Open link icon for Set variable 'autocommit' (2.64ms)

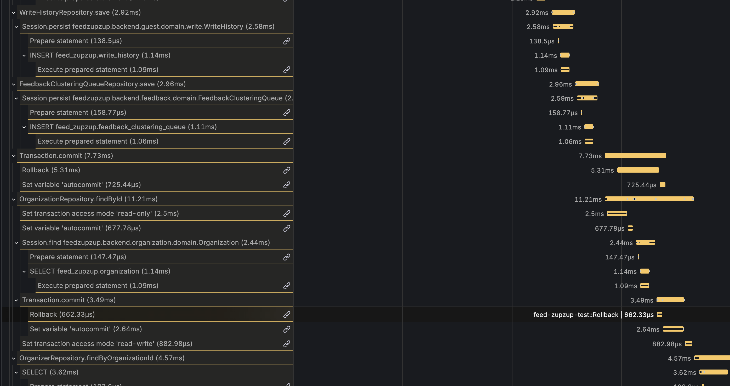tap(287, 329)
